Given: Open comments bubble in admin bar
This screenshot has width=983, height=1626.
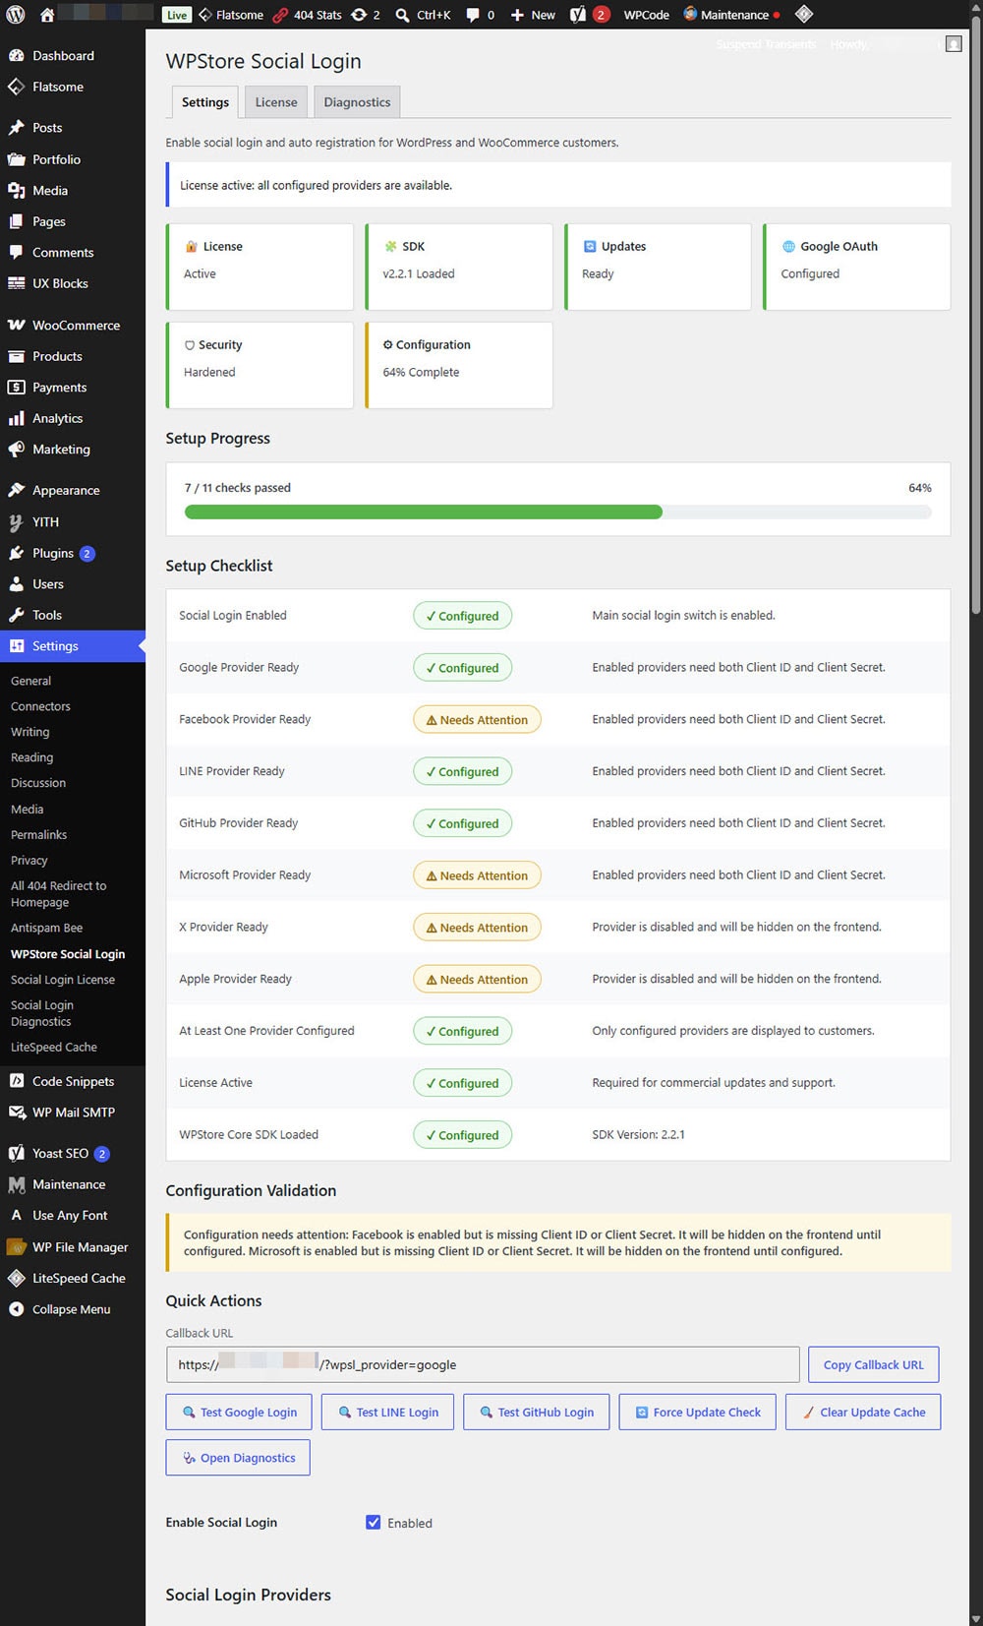Looking at the screenshot, I should coord(480,15).
